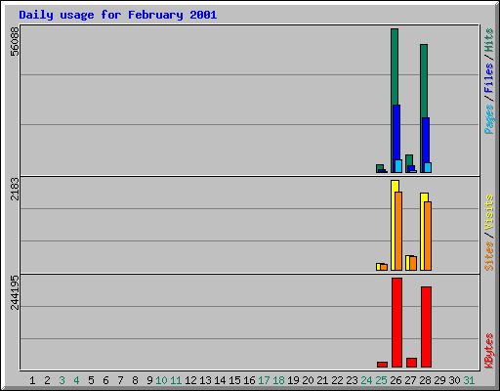Viewport: 500px width, 391px height.
Task: Click the red KBytes legend label
Action: click(489, 351)
